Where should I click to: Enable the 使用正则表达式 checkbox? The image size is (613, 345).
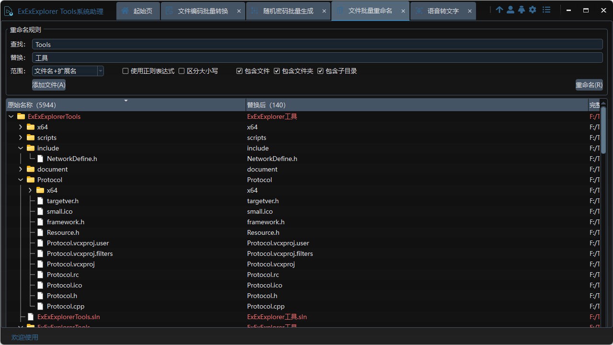click(125, 70)
